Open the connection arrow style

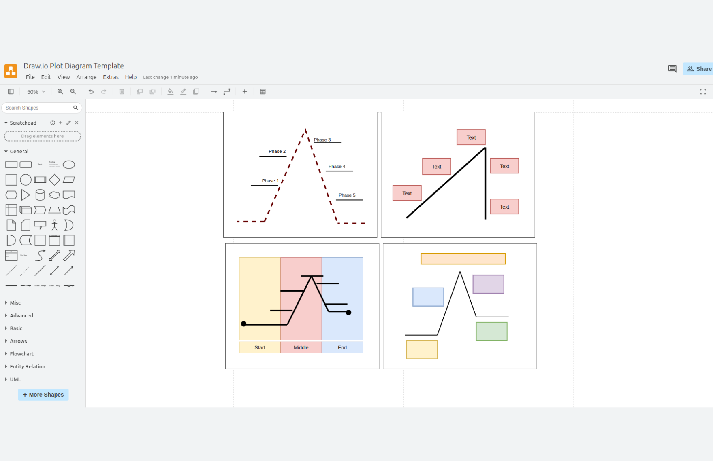coord(214,92)
